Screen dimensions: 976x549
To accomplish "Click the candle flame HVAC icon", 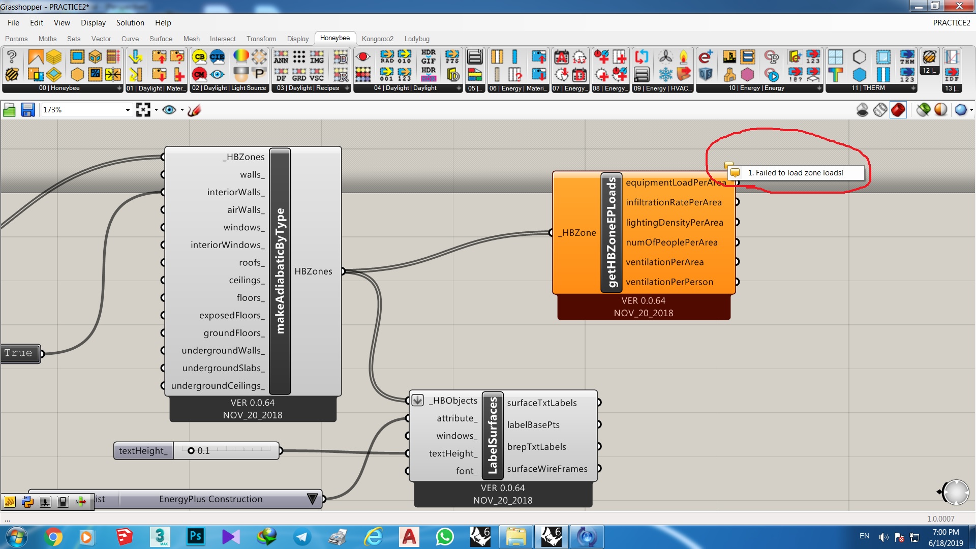I will click(684, 57).
